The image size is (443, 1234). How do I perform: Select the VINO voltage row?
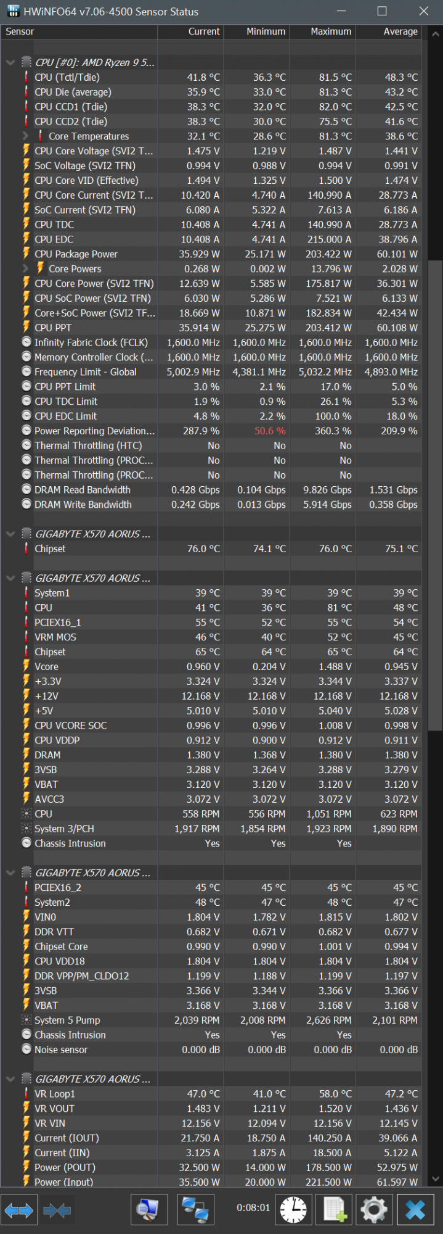pos(211,917)
